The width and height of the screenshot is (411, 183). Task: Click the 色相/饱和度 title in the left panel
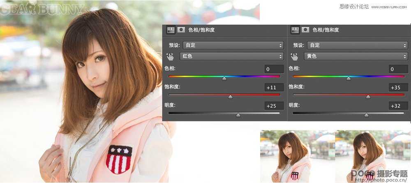[201, 30]
